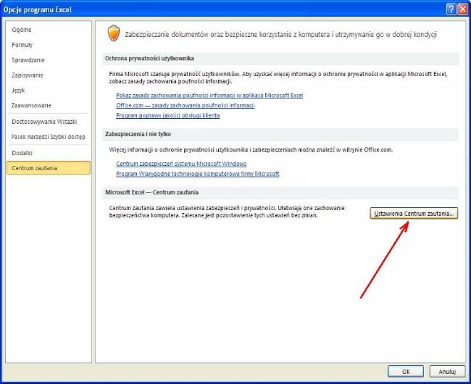Screen dimensions: 471x384
Task: Click Ustawienia Centrum zaufania button
Action: [x=414, y=214]
